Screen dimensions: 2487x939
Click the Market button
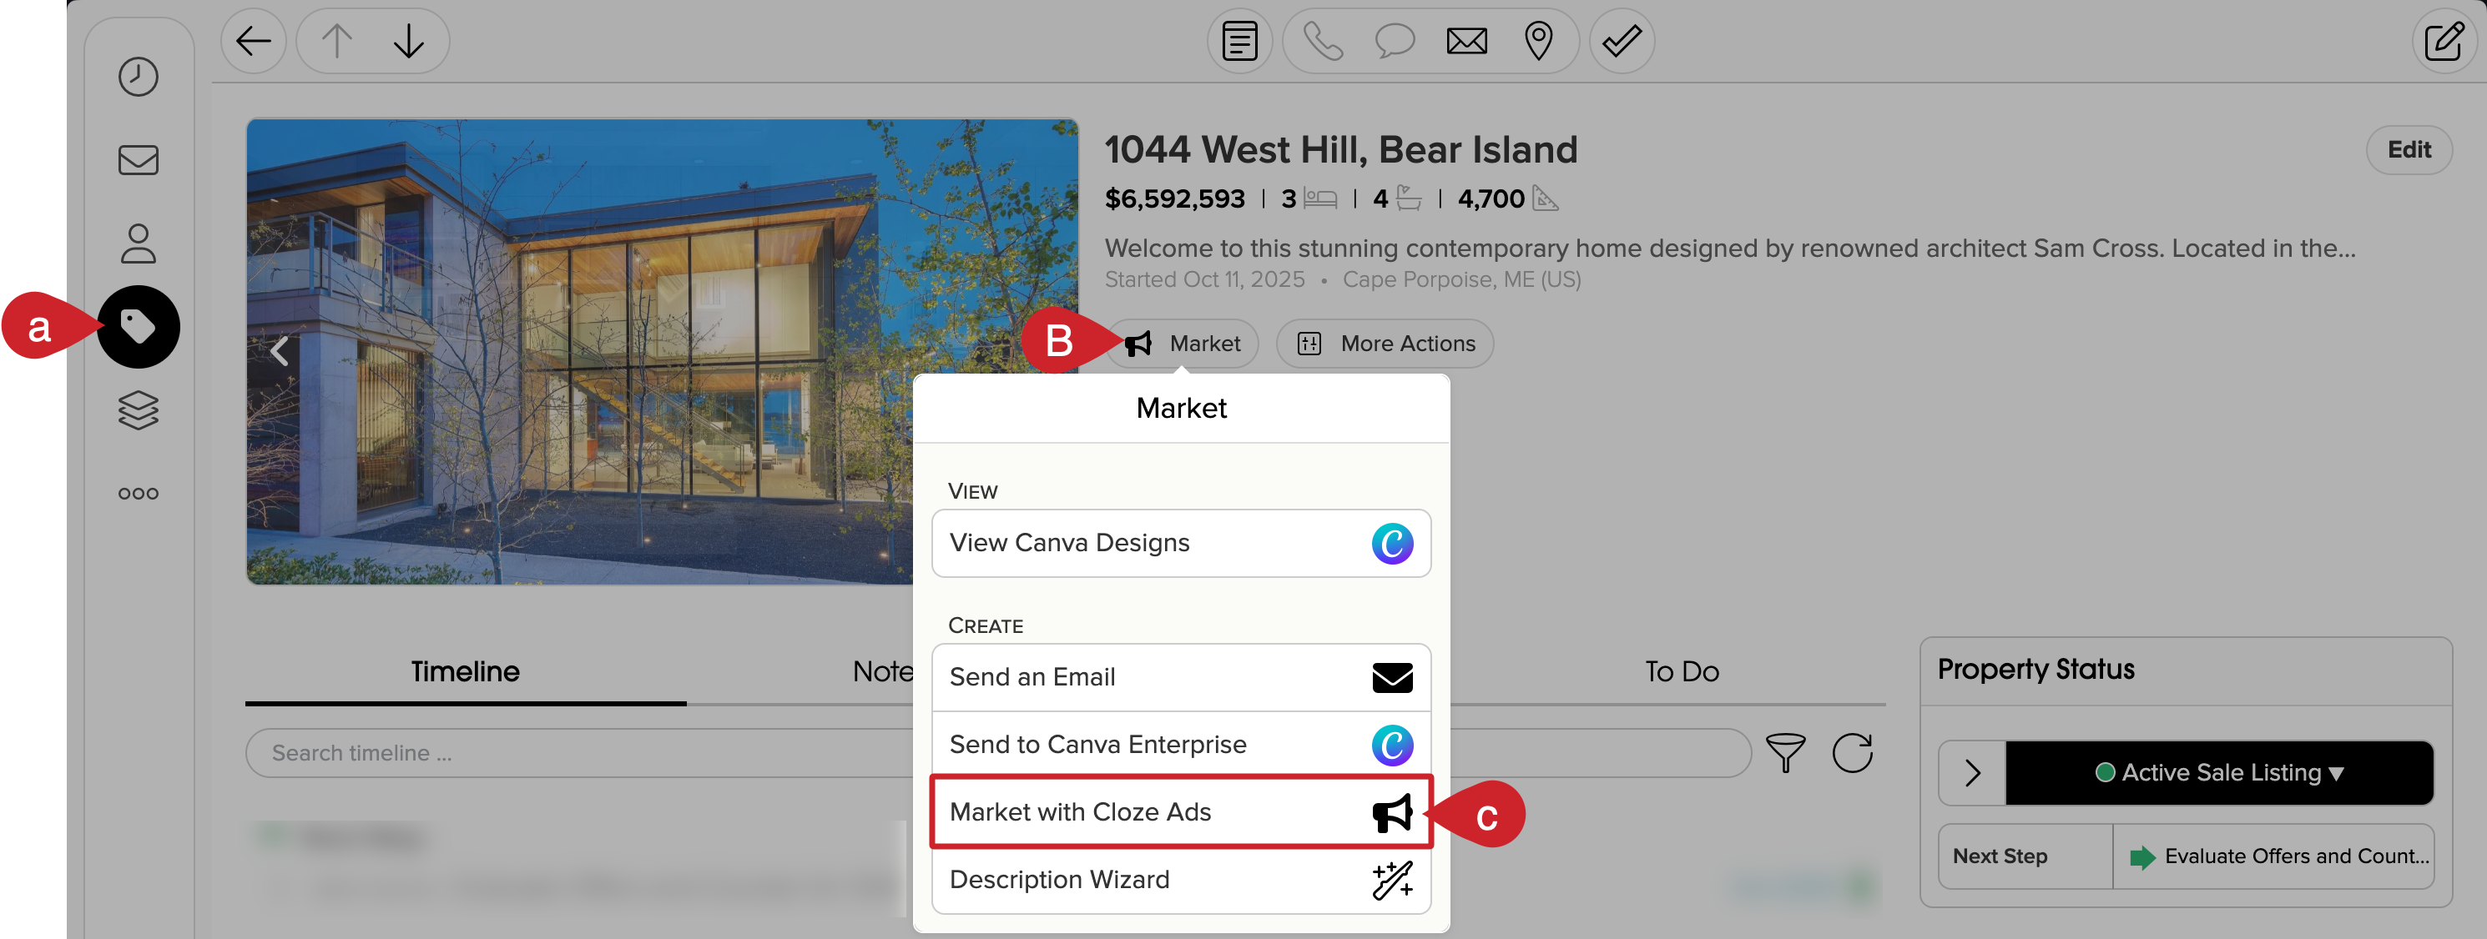1183,344
